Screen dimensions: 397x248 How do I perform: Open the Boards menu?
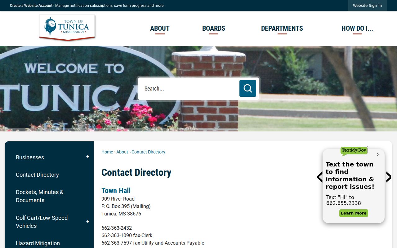(214, 29)
